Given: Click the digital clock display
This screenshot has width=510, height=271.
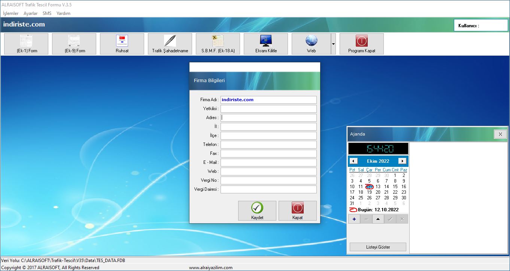Looking at the screenshot, I should [378, 149].
